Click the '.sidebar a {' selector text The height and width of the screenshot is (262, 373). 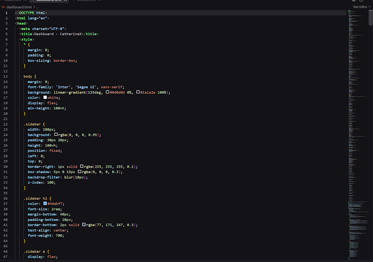point(36,251)
